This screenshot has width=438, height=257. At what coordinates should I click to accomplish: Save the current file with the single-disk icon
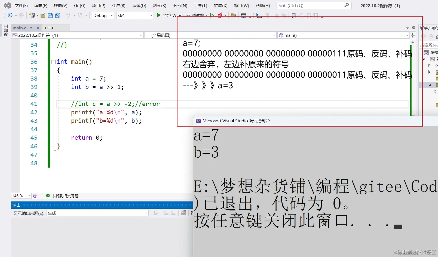[50, 16]
